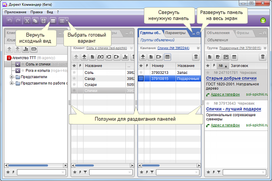The width and height of the screenshot is (272, 181).
Task: Click the download arrow in the clients panel
Action: click(x=17, y=49)
